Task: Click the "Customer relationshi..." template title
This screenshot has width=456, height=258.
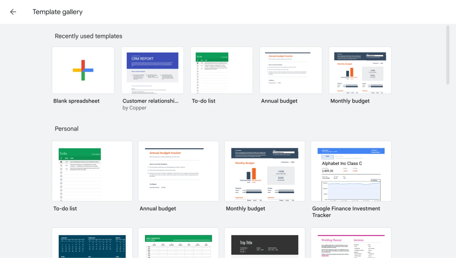Action: [x=150, y=101]
